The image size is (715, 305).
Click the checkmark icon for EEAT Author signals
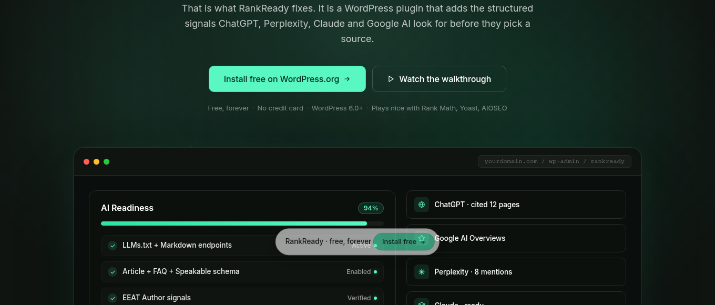pos(113,298)
